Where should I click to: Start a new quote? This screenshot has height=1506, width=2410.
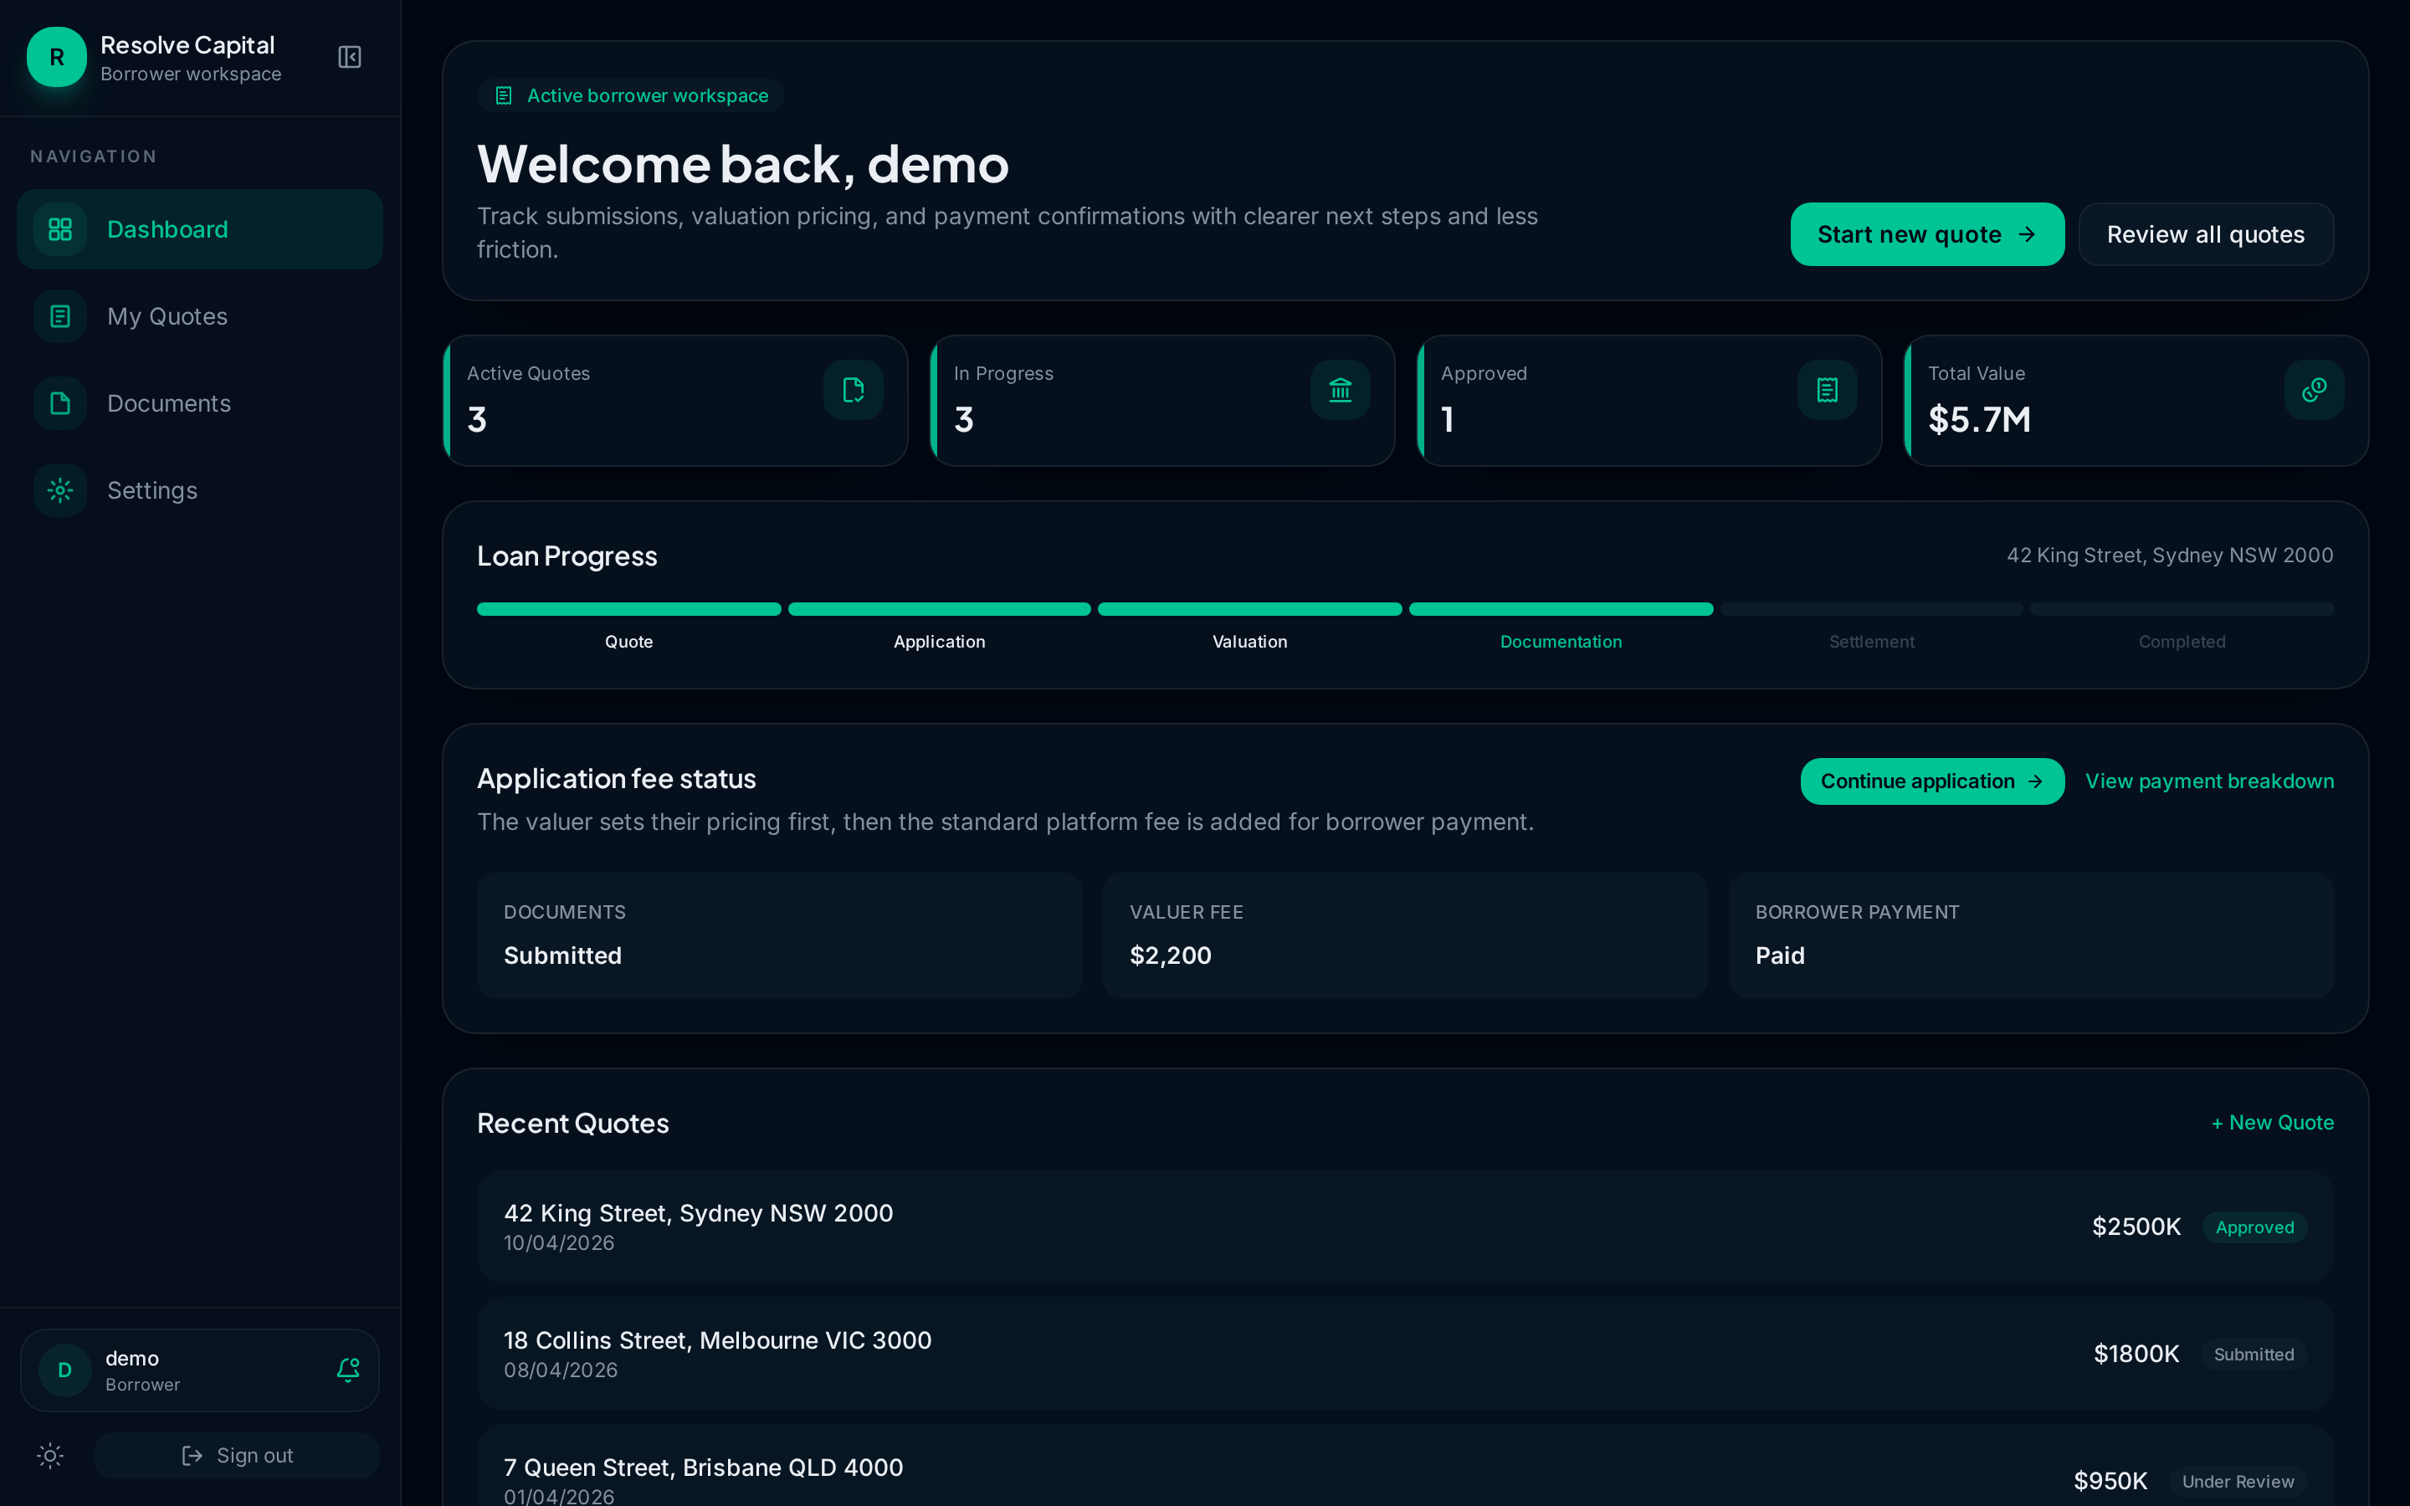coord(1927,234)
